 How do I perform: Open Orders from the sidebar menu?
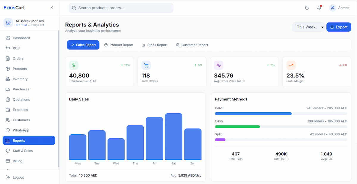click(29, 59)
